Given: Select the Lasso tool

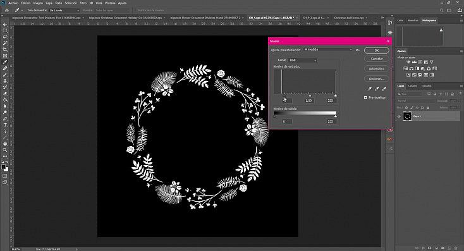Looking at the screenshot, I should coord(4,37).
